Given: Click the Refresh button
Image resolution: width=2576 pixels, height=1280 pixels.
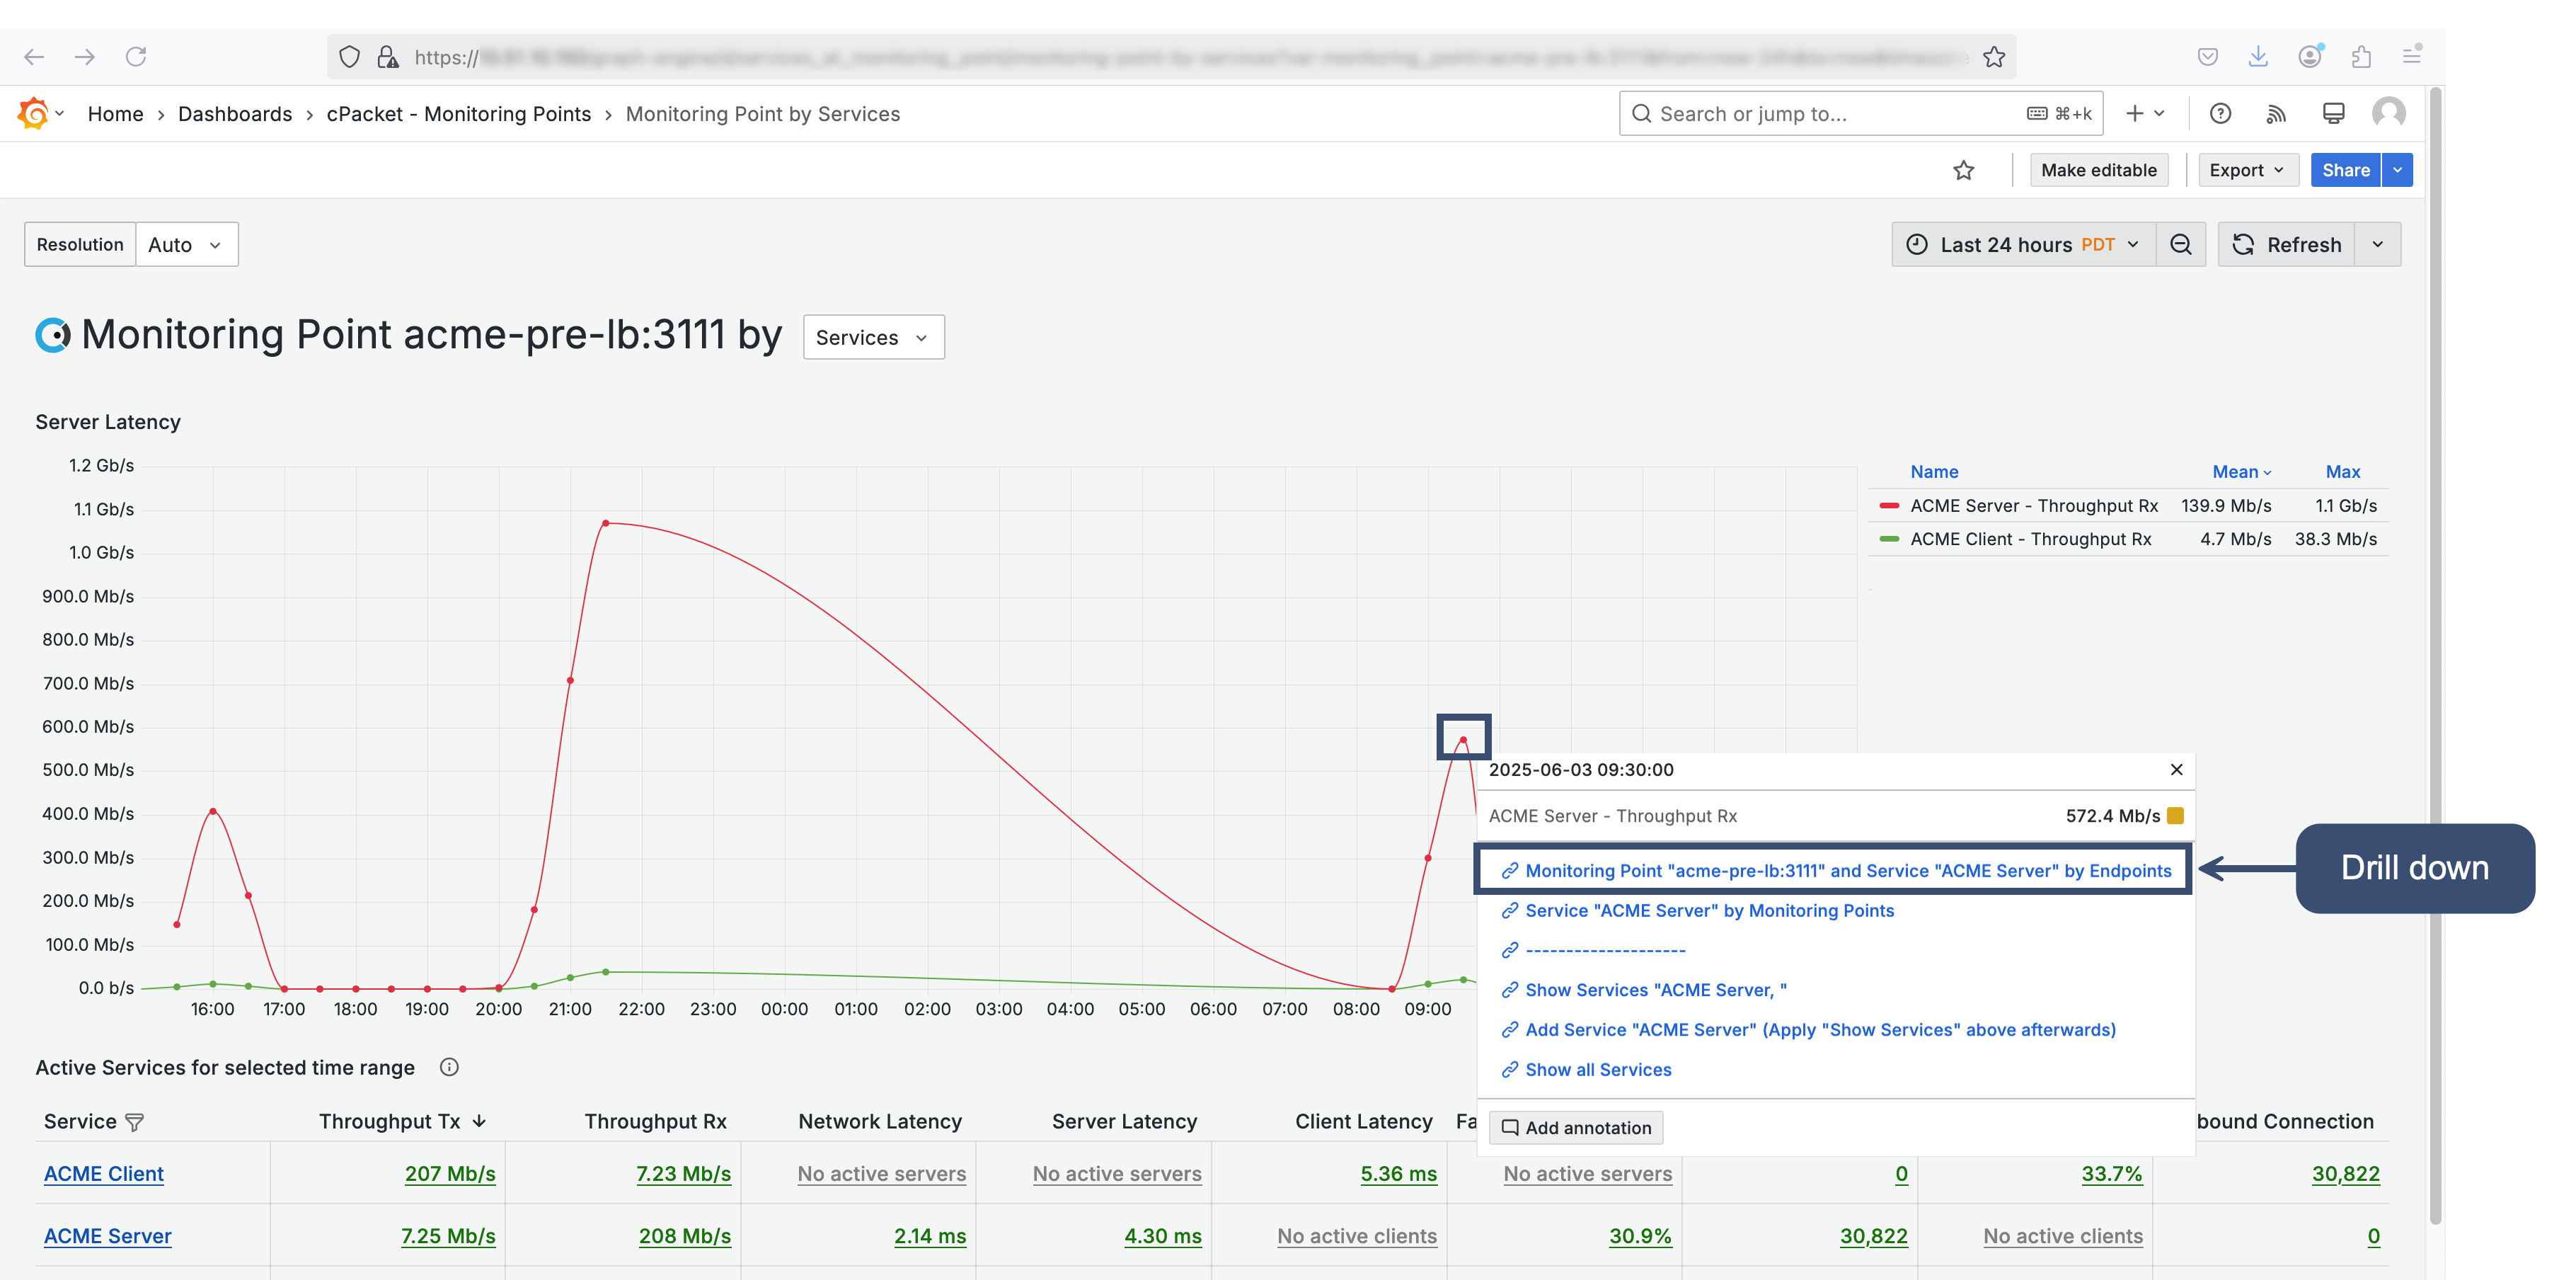Looking at the screenshot, I should (x=2286, y=244).
